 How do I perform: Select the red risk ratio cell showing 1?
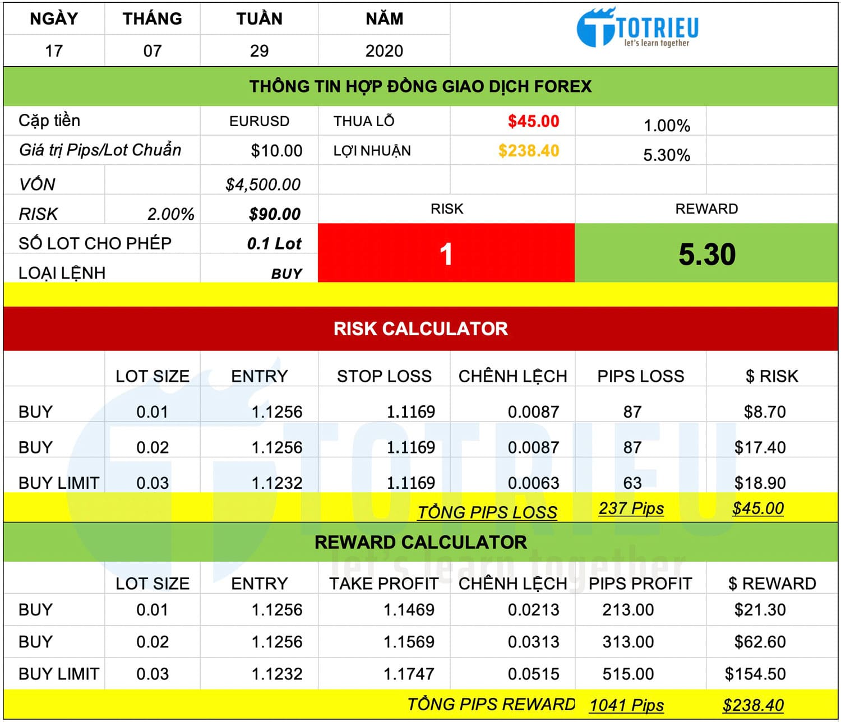click(x=446, y=253)
